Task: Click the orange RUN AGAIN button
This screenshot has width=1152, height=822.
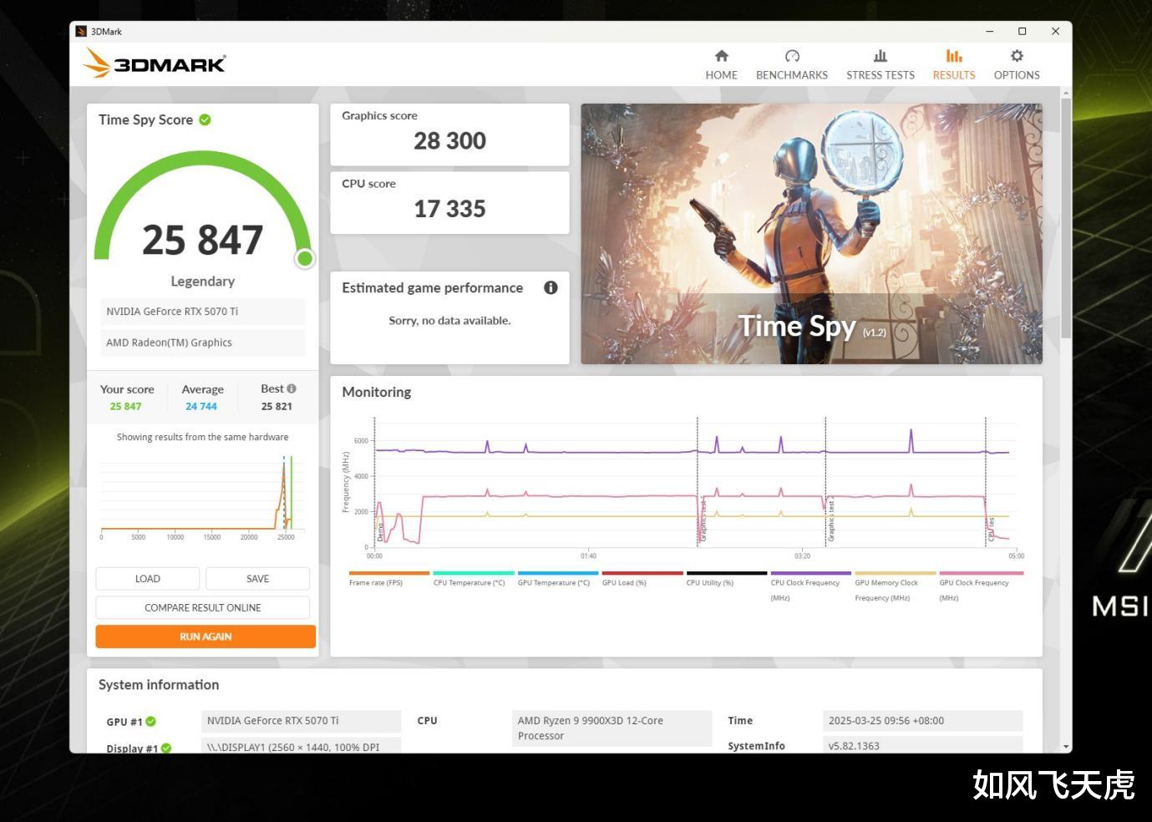Action: (206, 637)
